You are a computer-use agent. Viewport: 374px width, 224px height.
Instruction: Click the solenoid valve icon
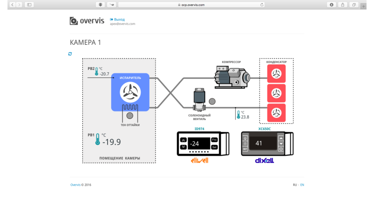pos(200,99)
